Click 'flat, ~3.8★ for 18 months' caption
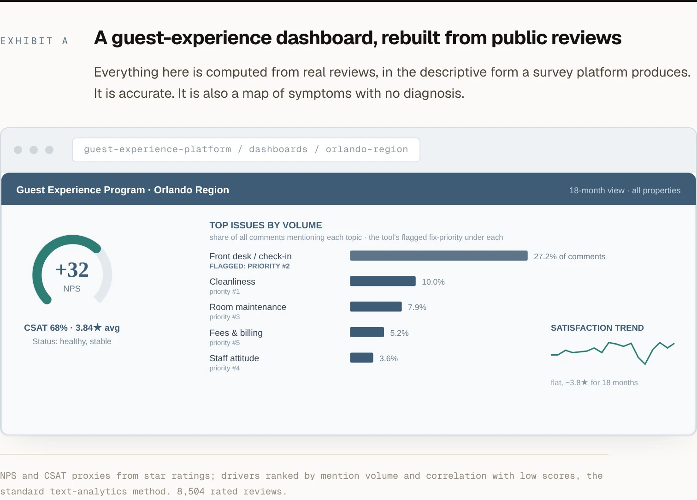 pyautogui.click(x=594, y=382)
